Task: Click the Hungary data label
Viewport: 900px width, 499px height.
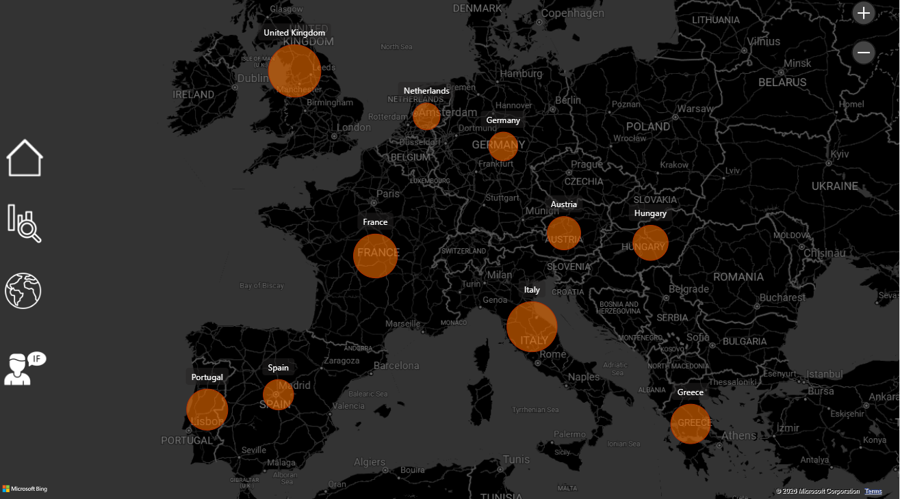Action: [x=650, y=213]
